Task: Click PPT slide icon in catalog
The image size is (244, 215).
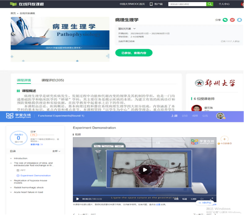Action: point(18,171)
